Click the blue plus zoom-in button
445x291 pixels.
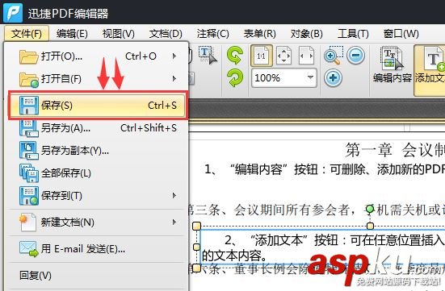[334, 77]
